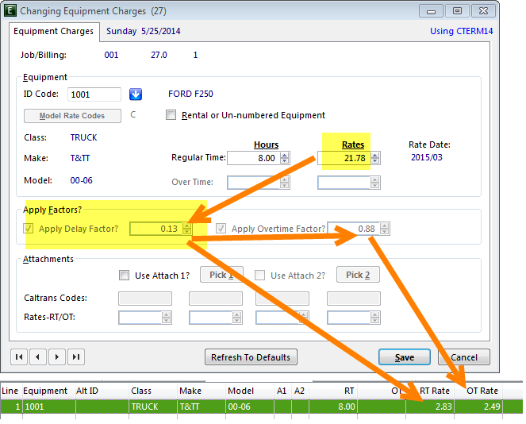Click the Model Rate Codes button
Screen dimensions: 526x424
click(72, 116)
